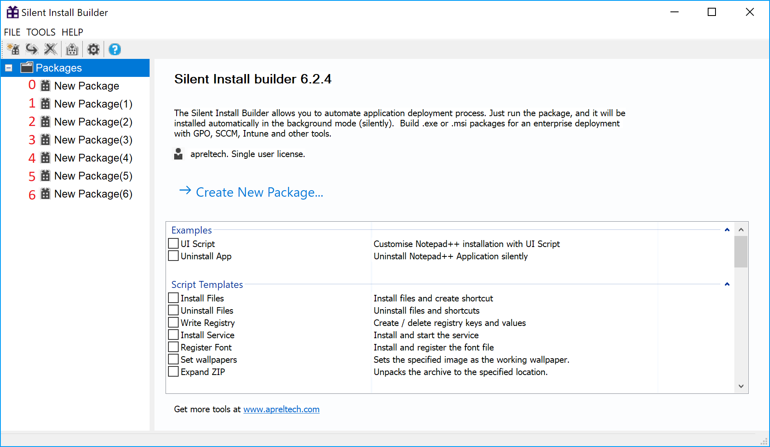Image resolution: width=770 pixels, height=447 pixels.
Task: Click the curved arrow toolbar icon
Action: pyautogui.click(x=32, y=49)
